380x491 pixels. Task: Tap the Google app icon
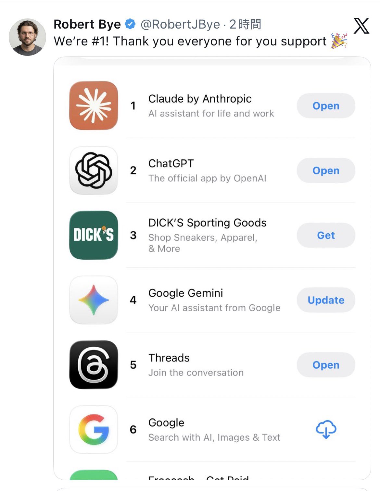click(x=94, y=429)
